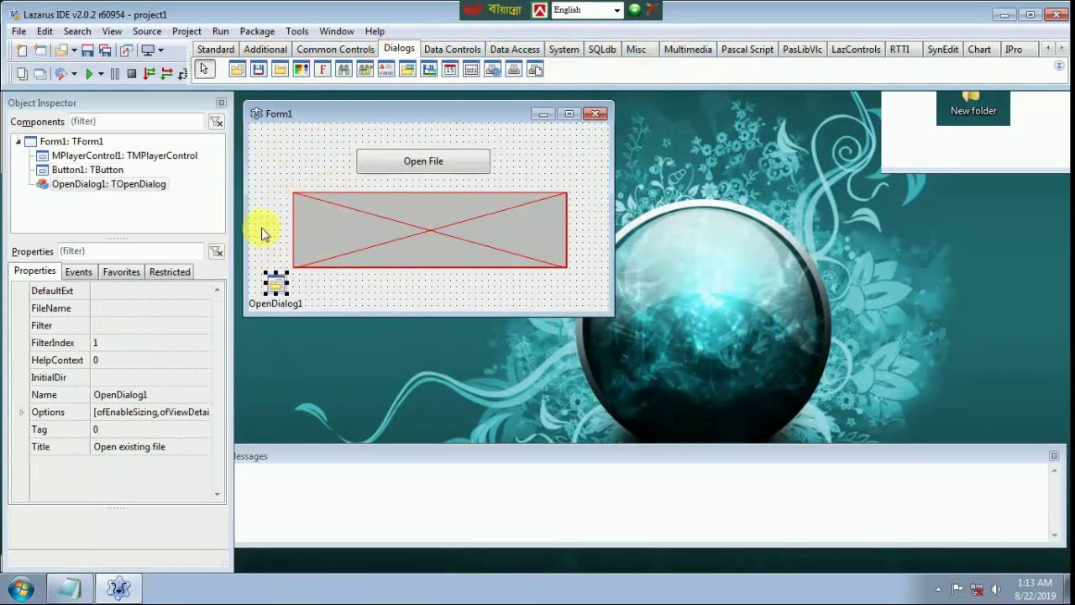Expand the Options property row
The height and width of the screenshot is (605, 1075).
point(21,413)
